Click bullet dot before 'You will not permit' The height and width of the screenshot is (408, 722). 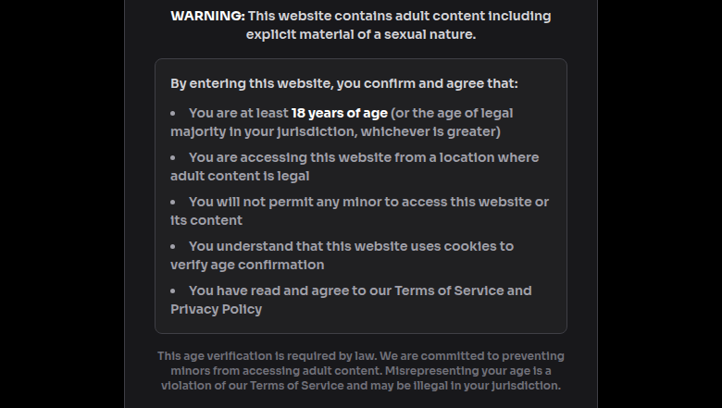point(173,202)
